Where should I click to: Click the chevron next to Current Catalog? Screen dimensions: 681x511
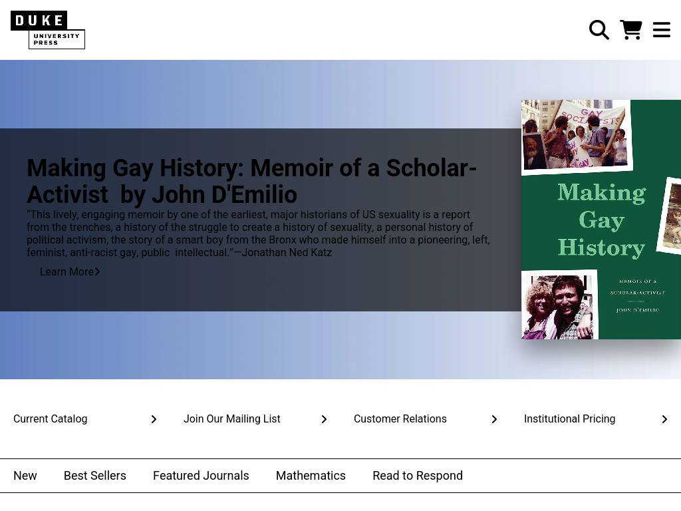tap(154, 419)
